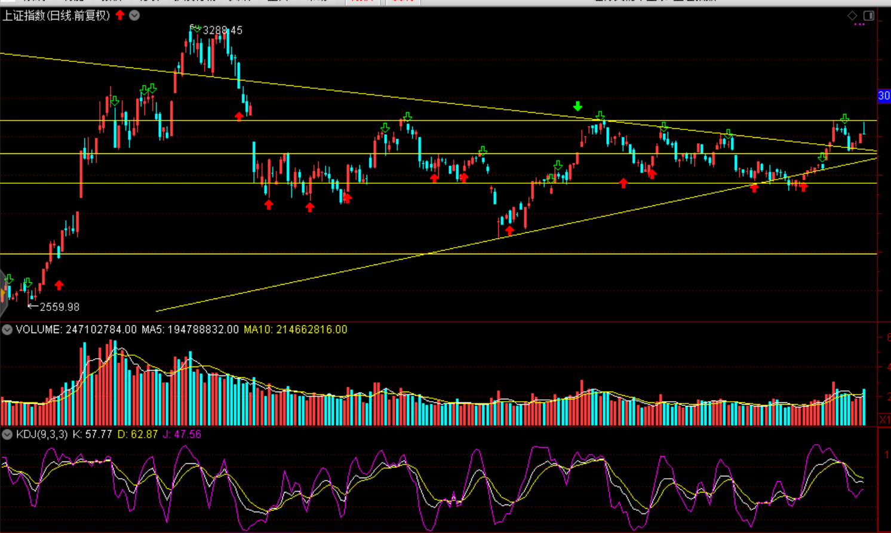Screen dimensions: 891x533
Task: Select the 3288.45 high price label
Action: click(222, 30)
